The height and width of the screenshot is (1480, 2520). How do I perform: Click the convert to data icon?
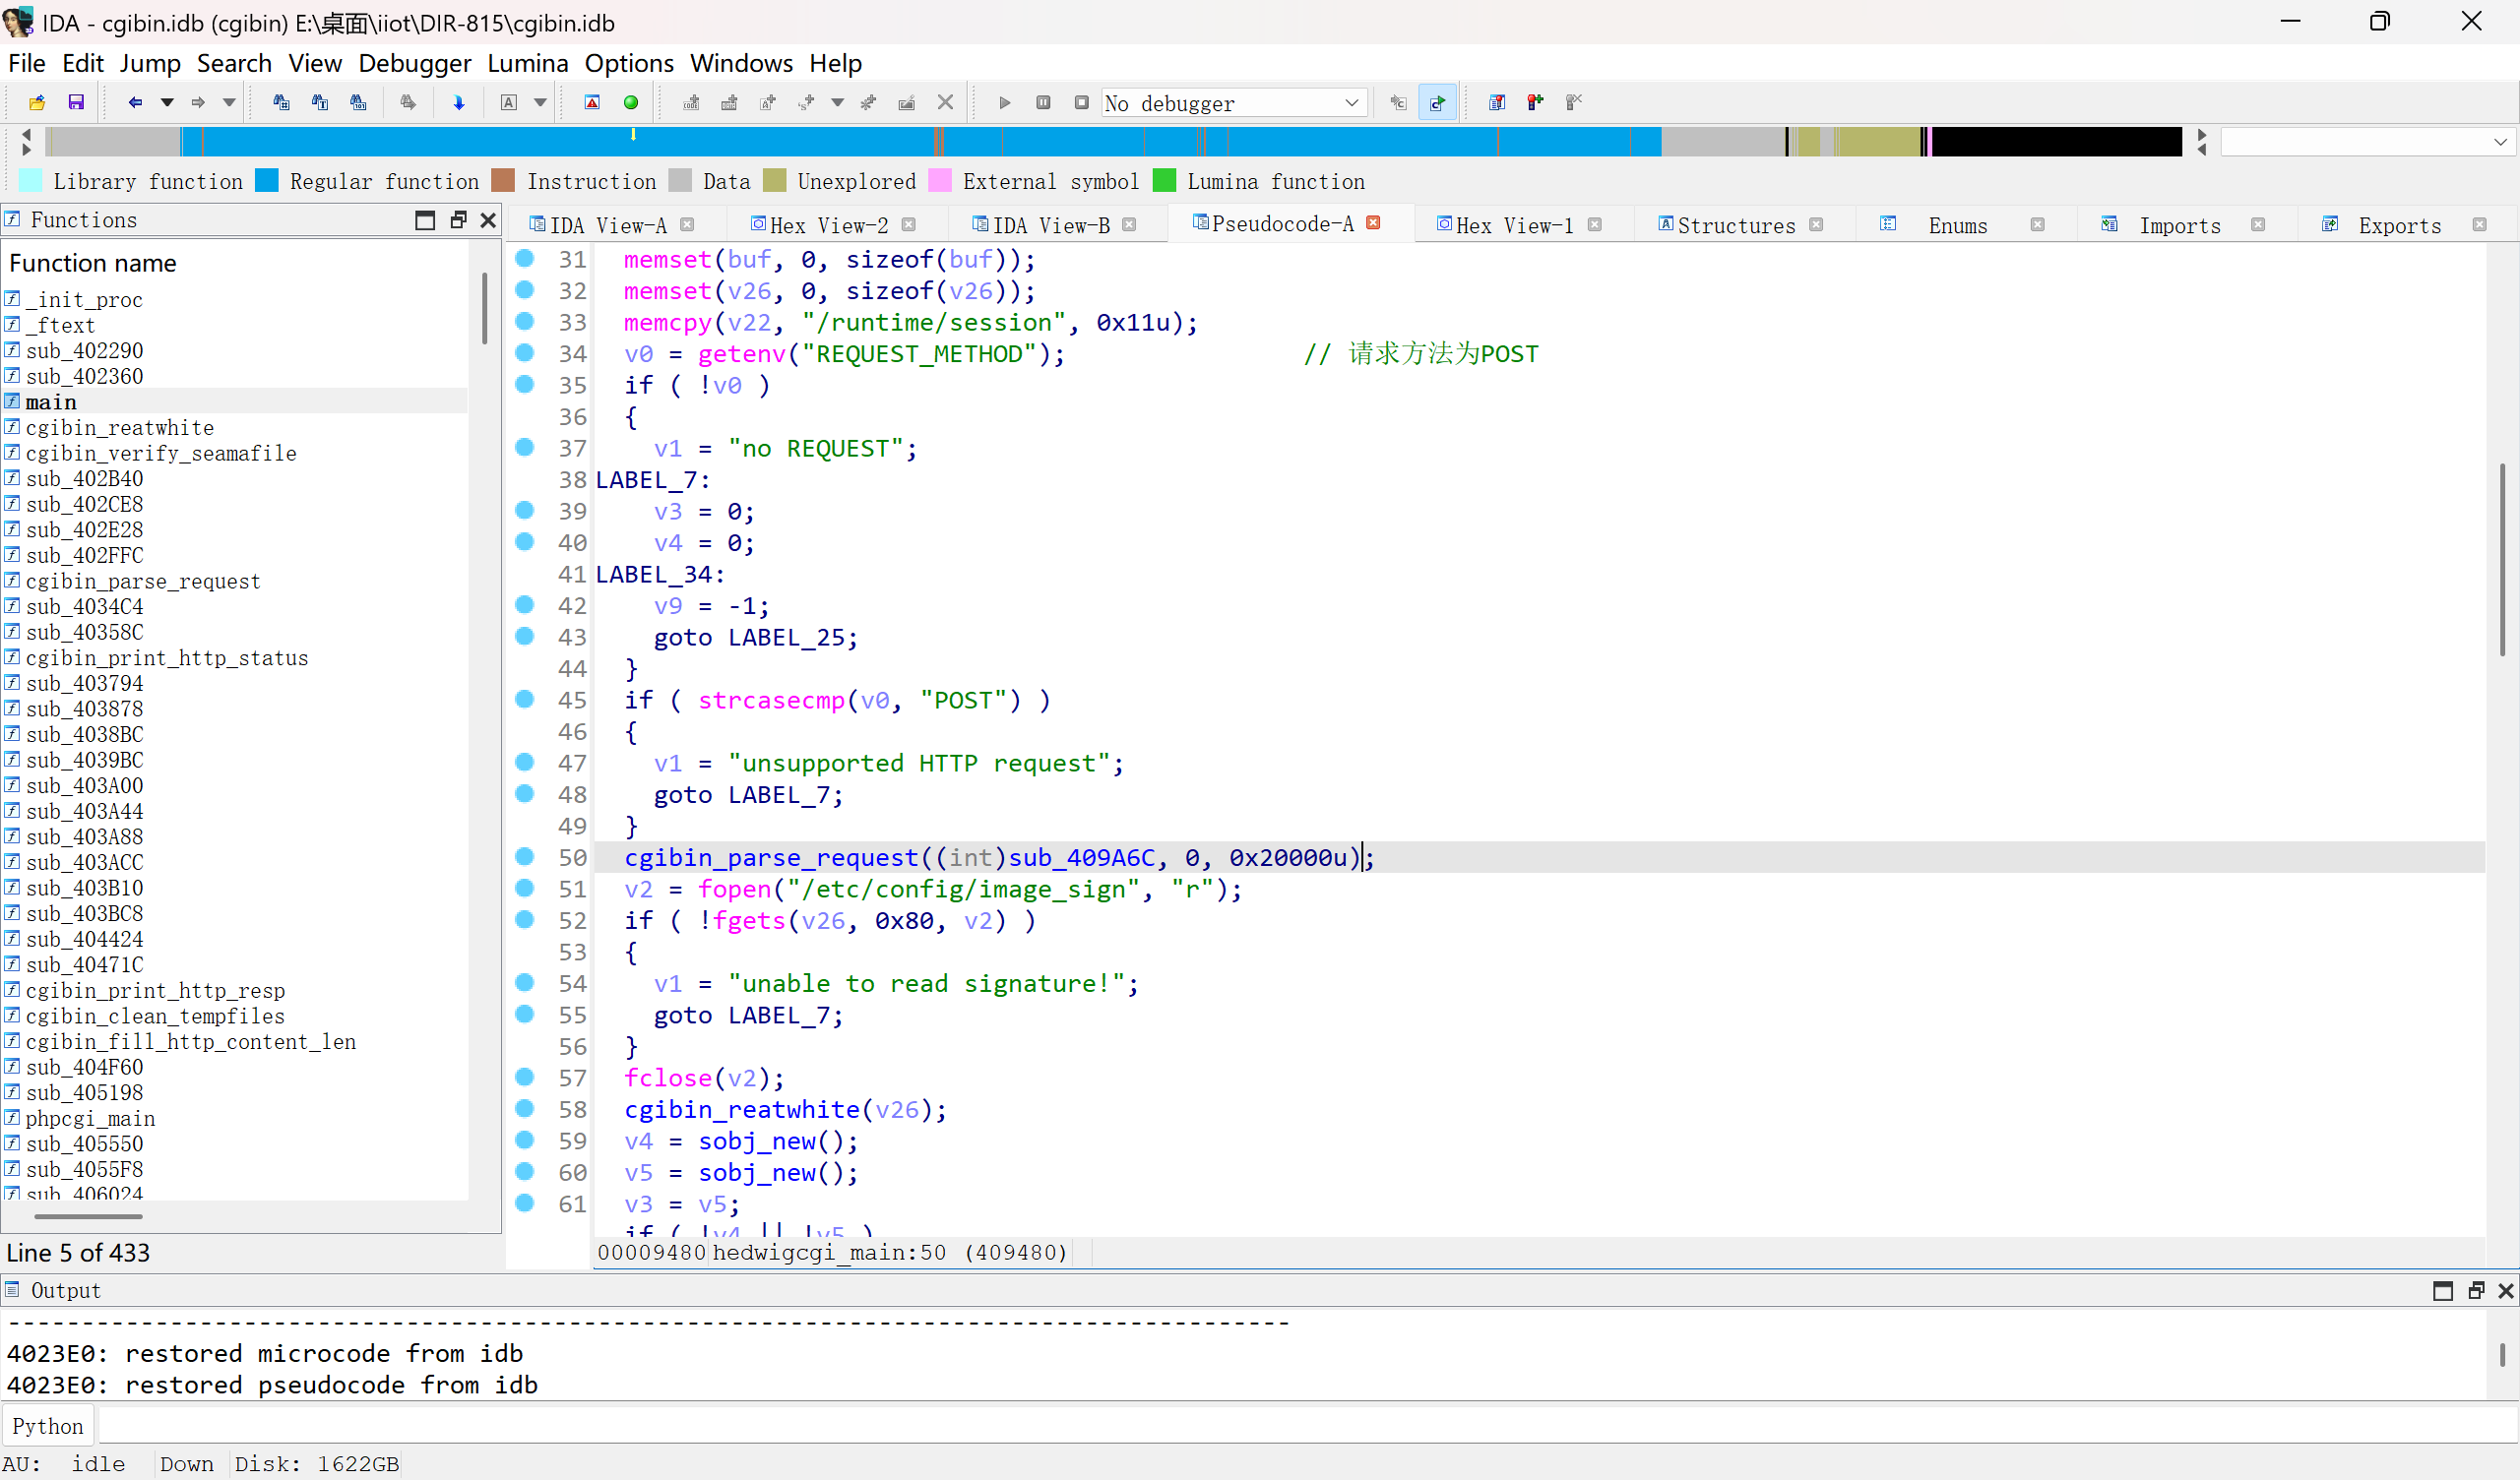tap(729, 103)
